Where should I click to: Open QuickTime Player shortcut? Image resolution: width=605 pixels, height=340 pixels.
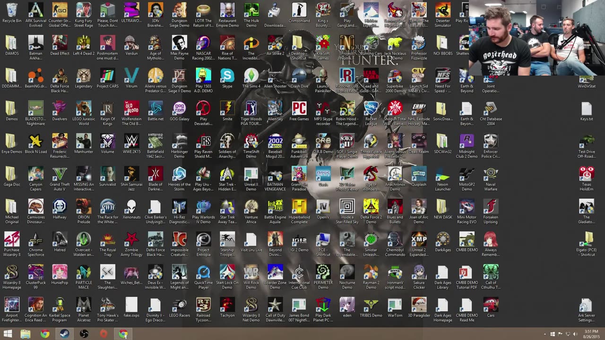click(203, 276)
